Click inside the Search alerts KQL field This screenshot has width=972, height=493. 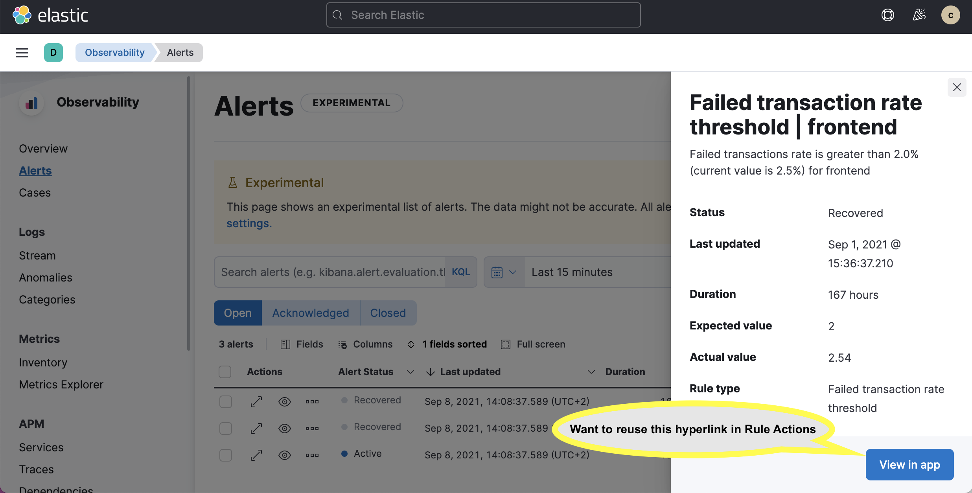pos(330,272)
